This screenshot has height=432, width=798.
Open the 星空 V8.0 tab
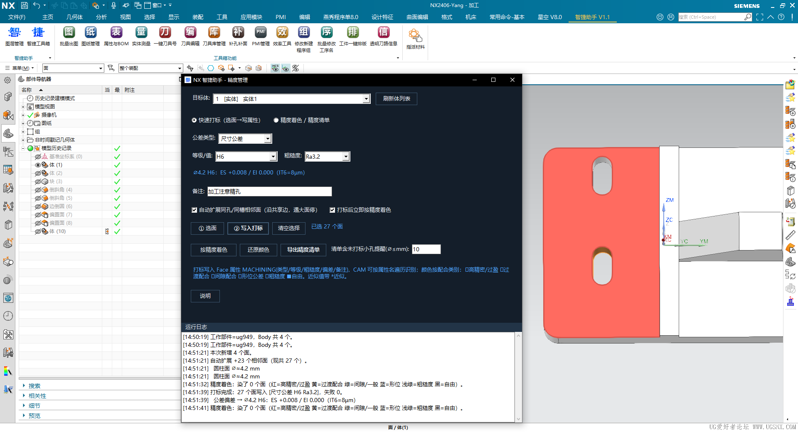click(x=549, y=17)
